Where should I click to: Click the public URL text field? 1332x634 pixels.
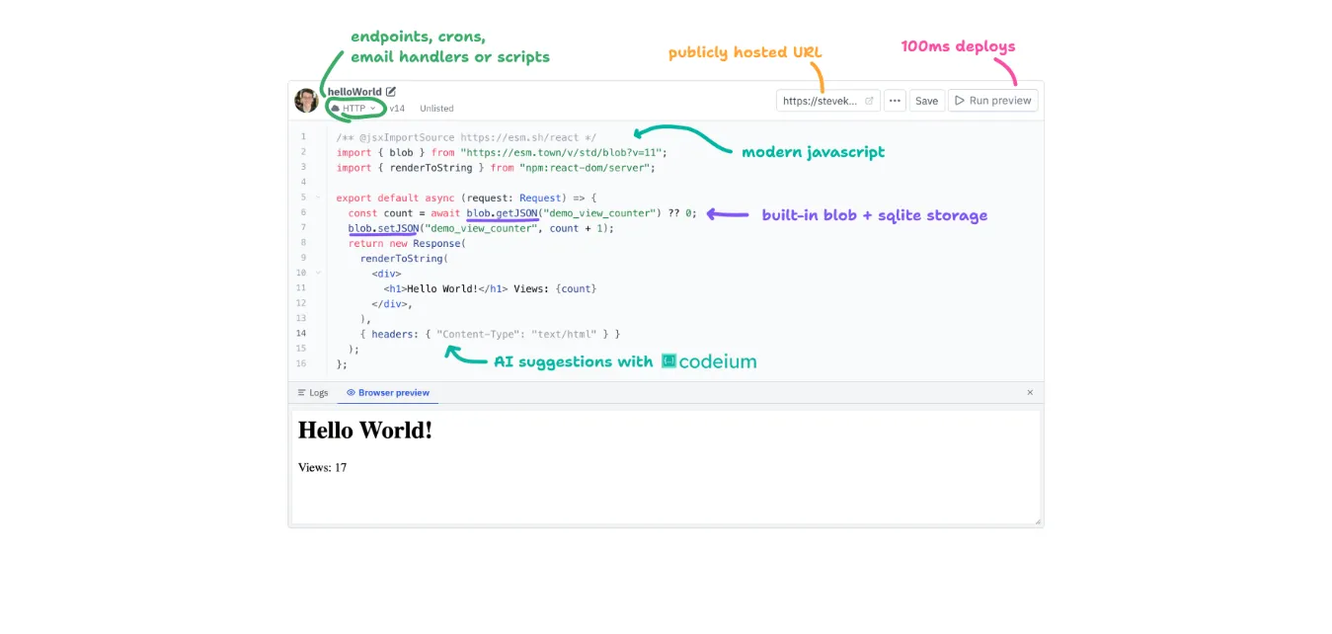click(821, 101)
